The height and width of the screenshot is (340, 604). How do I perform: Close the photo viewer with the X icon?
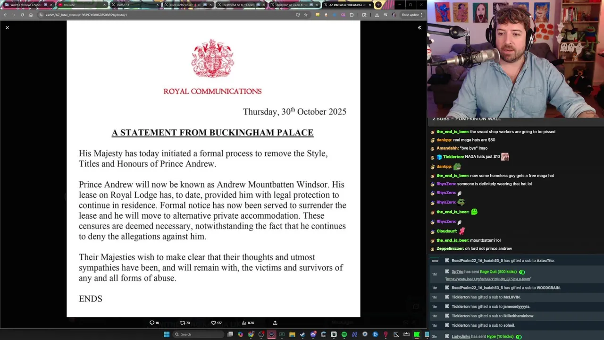click(7, 28)
